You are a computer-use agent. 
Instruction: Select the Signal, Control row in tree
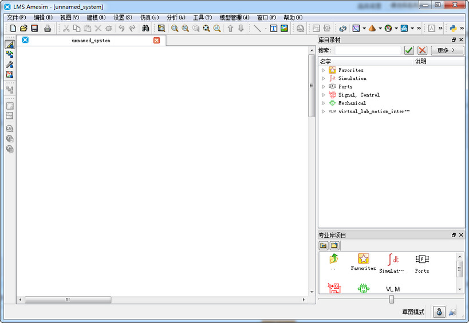coord(392,95)
